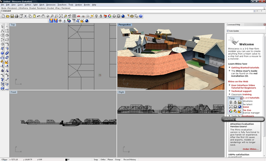Click the developers link in help panel

pos(248,116)
